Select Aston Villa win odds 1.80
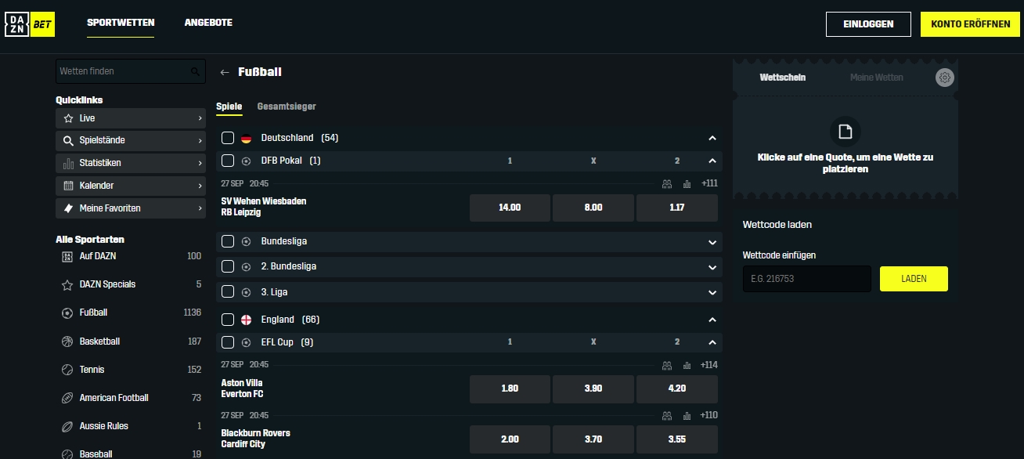 click(510, 389)
